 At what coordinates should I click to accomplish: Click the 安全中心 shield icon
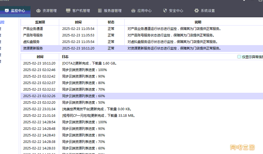coord(165,10)
